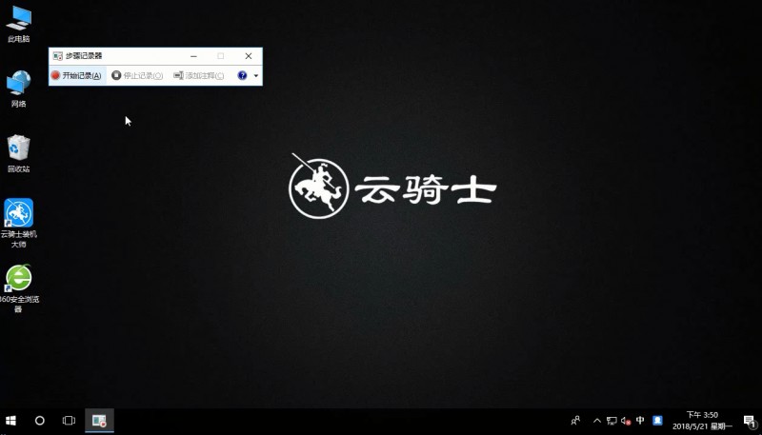Open the clock showing 下午 3:50
Screen dimensions: 762x435
tap(702, 421)
